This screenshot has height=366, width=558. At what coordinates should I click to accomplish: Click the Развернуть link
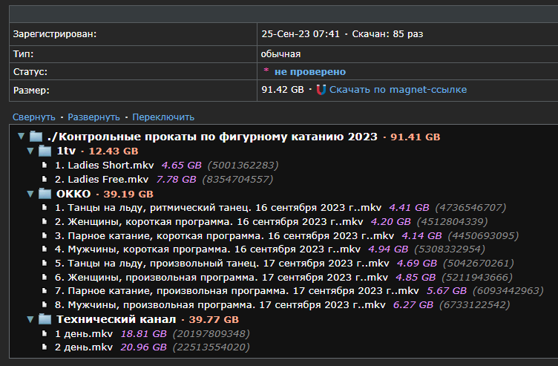tap(93, 117)
